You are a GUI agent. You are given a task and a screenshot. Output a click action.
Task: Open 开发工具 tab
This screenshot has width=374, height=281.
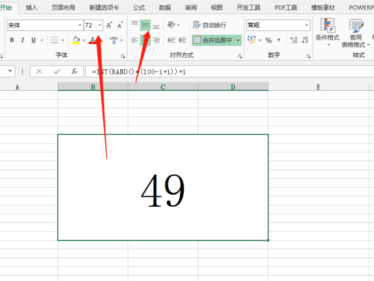248,7
